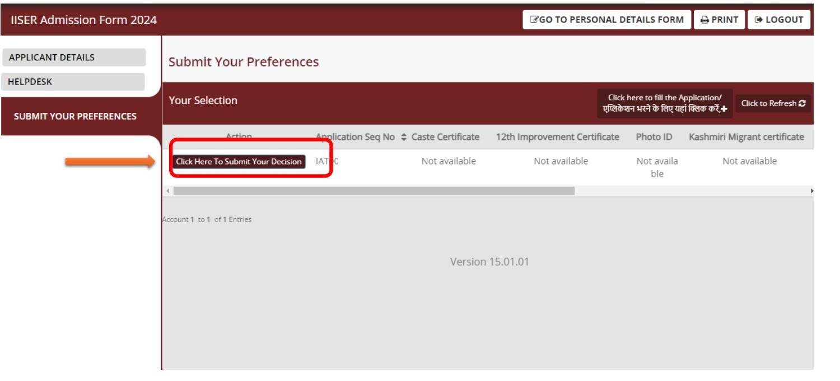The height and width of the screenshot is (381, 840).
Task: Click the refresh icon in Your Selection bar
Action: click(802, 104)
